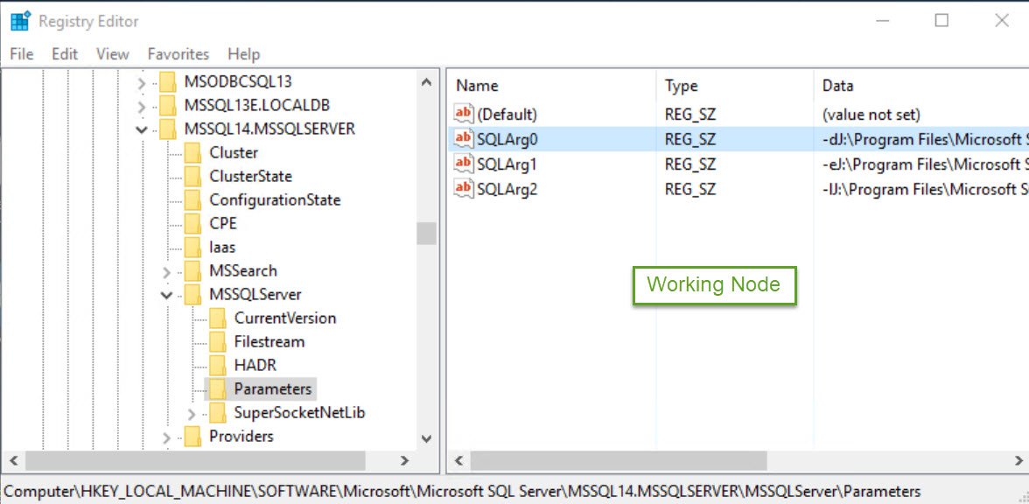Select the HADR key label

coord(255,366)
